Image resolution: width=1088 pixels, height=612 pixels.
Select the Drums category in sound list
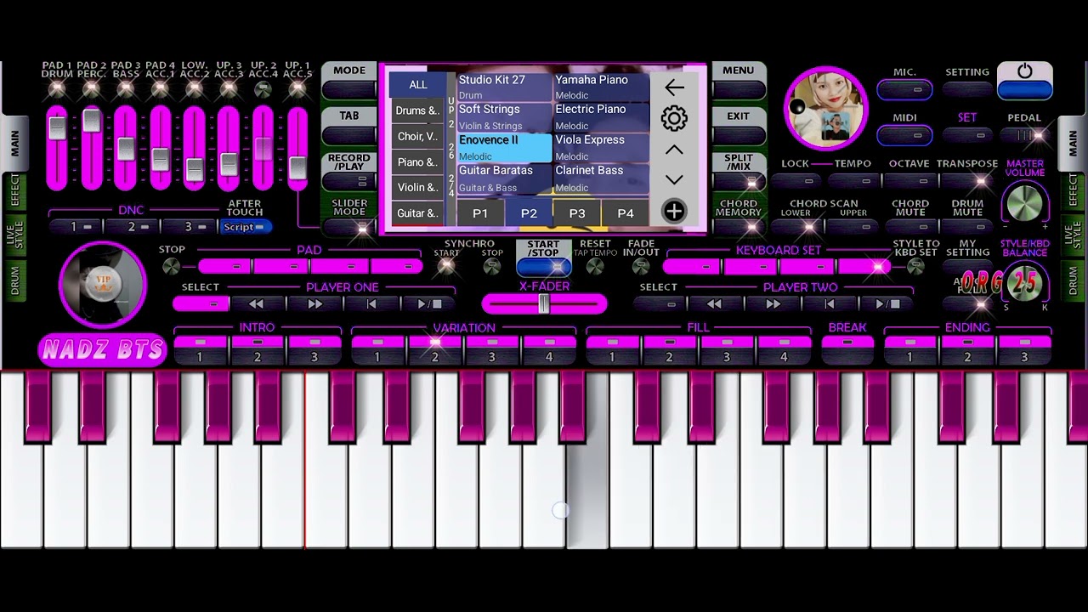[x=417, y=110]
